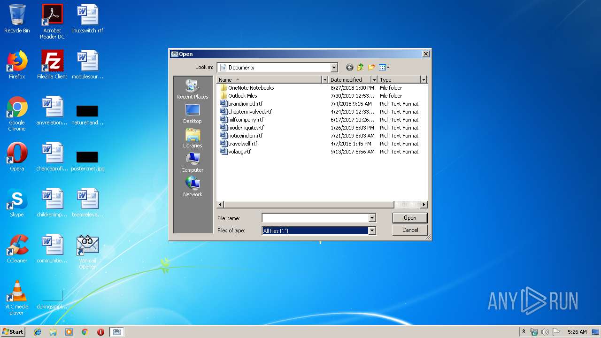Open the Name column filter dropdown
This screenshot has width=601, height=338.
pos(324,80)
